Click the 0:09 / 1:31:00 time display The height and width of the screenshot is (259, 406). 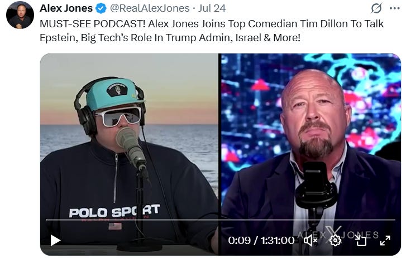click(x=261, y=241)
